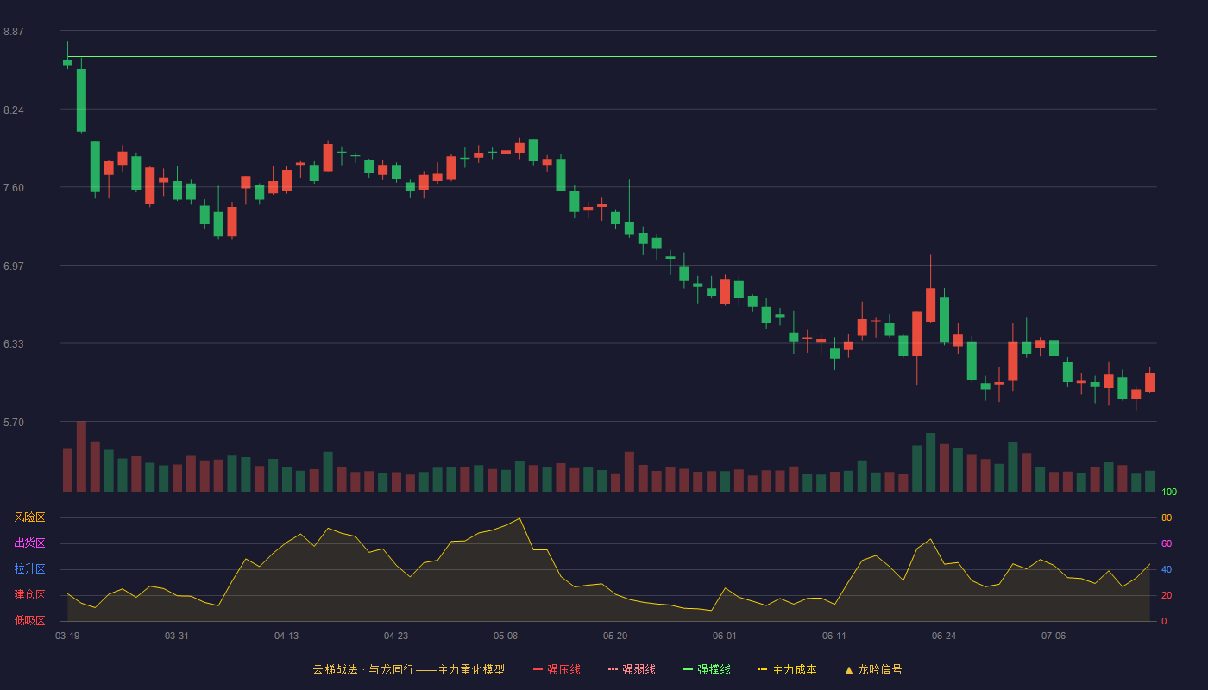The height and width of the screenshot is (690, 1208).
Task: Click the 06-11 date label
Action: point(834,636)
